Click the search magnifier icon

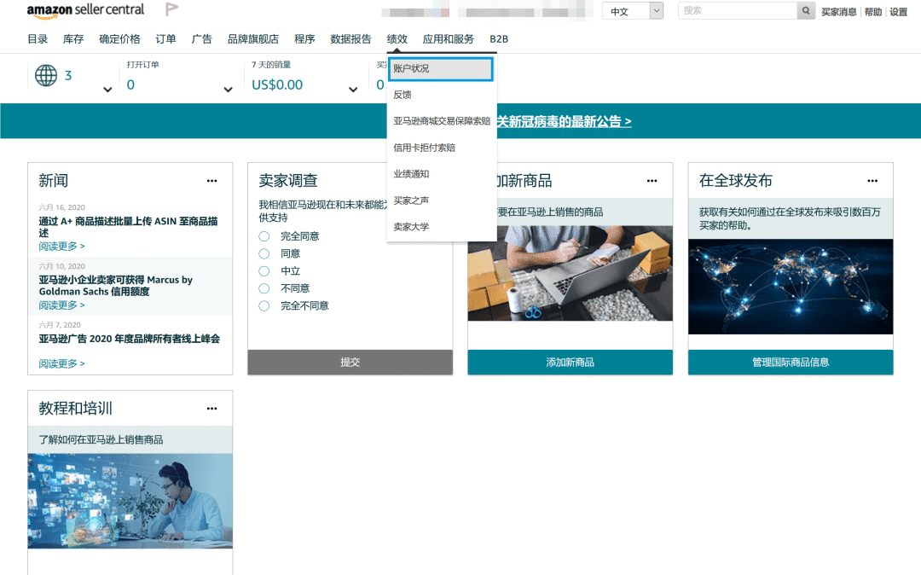806,9
